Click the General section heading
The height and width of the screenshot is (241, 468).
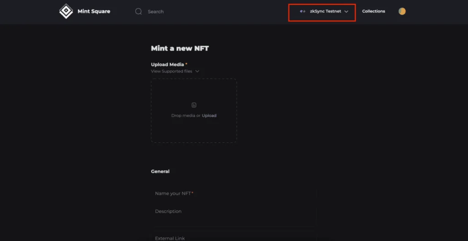click(x=160, y=172)
